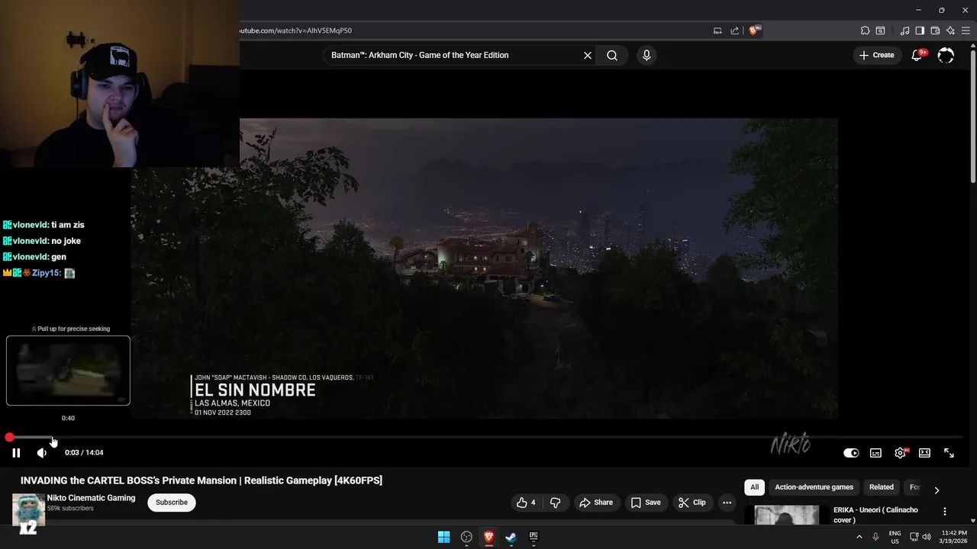This screenshot has height=549, width=977.
Task: Show next filter chips with arrow
Action: point(937,490)
